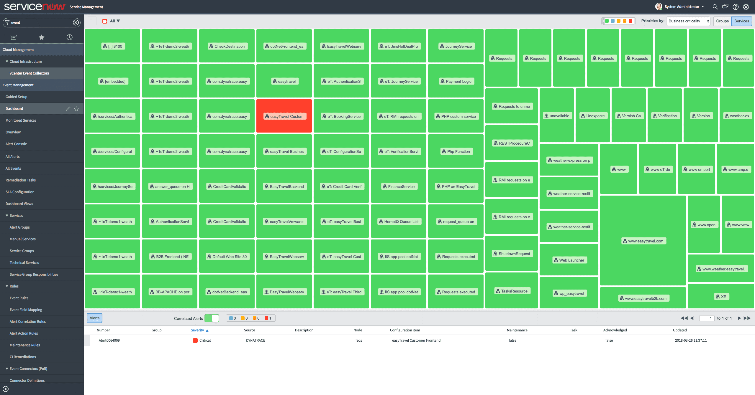Toggle the Correlated Alerts switch

click(x=212, y=318)
